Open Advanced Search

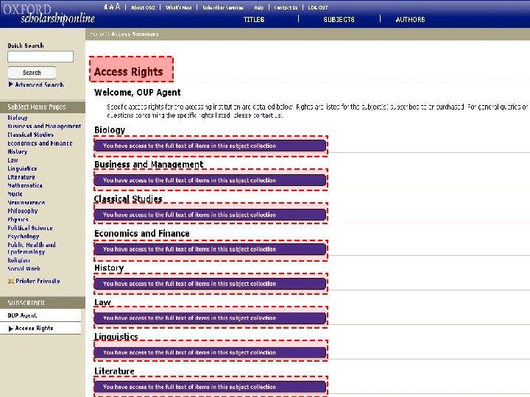click(x=39, y=85)
